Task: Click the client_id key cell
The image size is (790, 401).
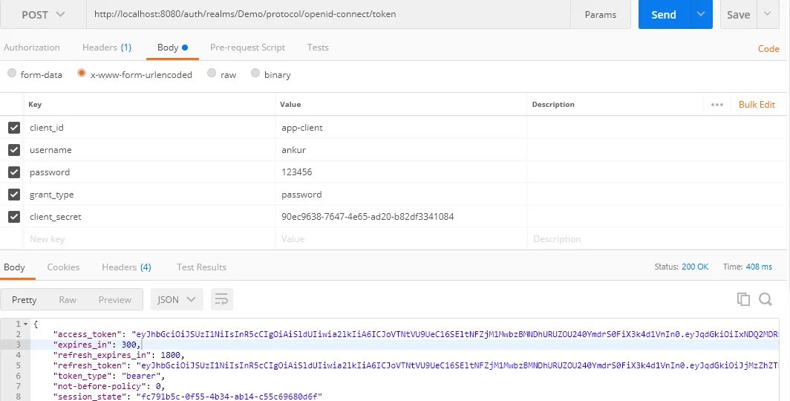Action: (x=149, y=128)
